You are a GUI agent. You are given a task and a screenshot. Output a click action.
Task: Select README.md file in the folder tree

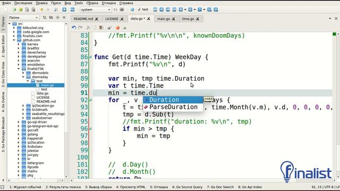pos(46,101)
